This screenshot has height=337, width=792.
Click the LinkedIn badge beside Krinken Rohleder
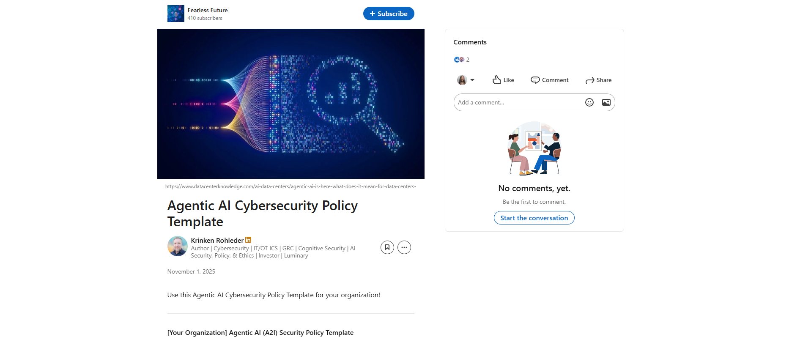248,240
